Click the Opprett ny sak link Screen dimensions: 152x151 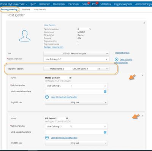click(x=122, y=53)
